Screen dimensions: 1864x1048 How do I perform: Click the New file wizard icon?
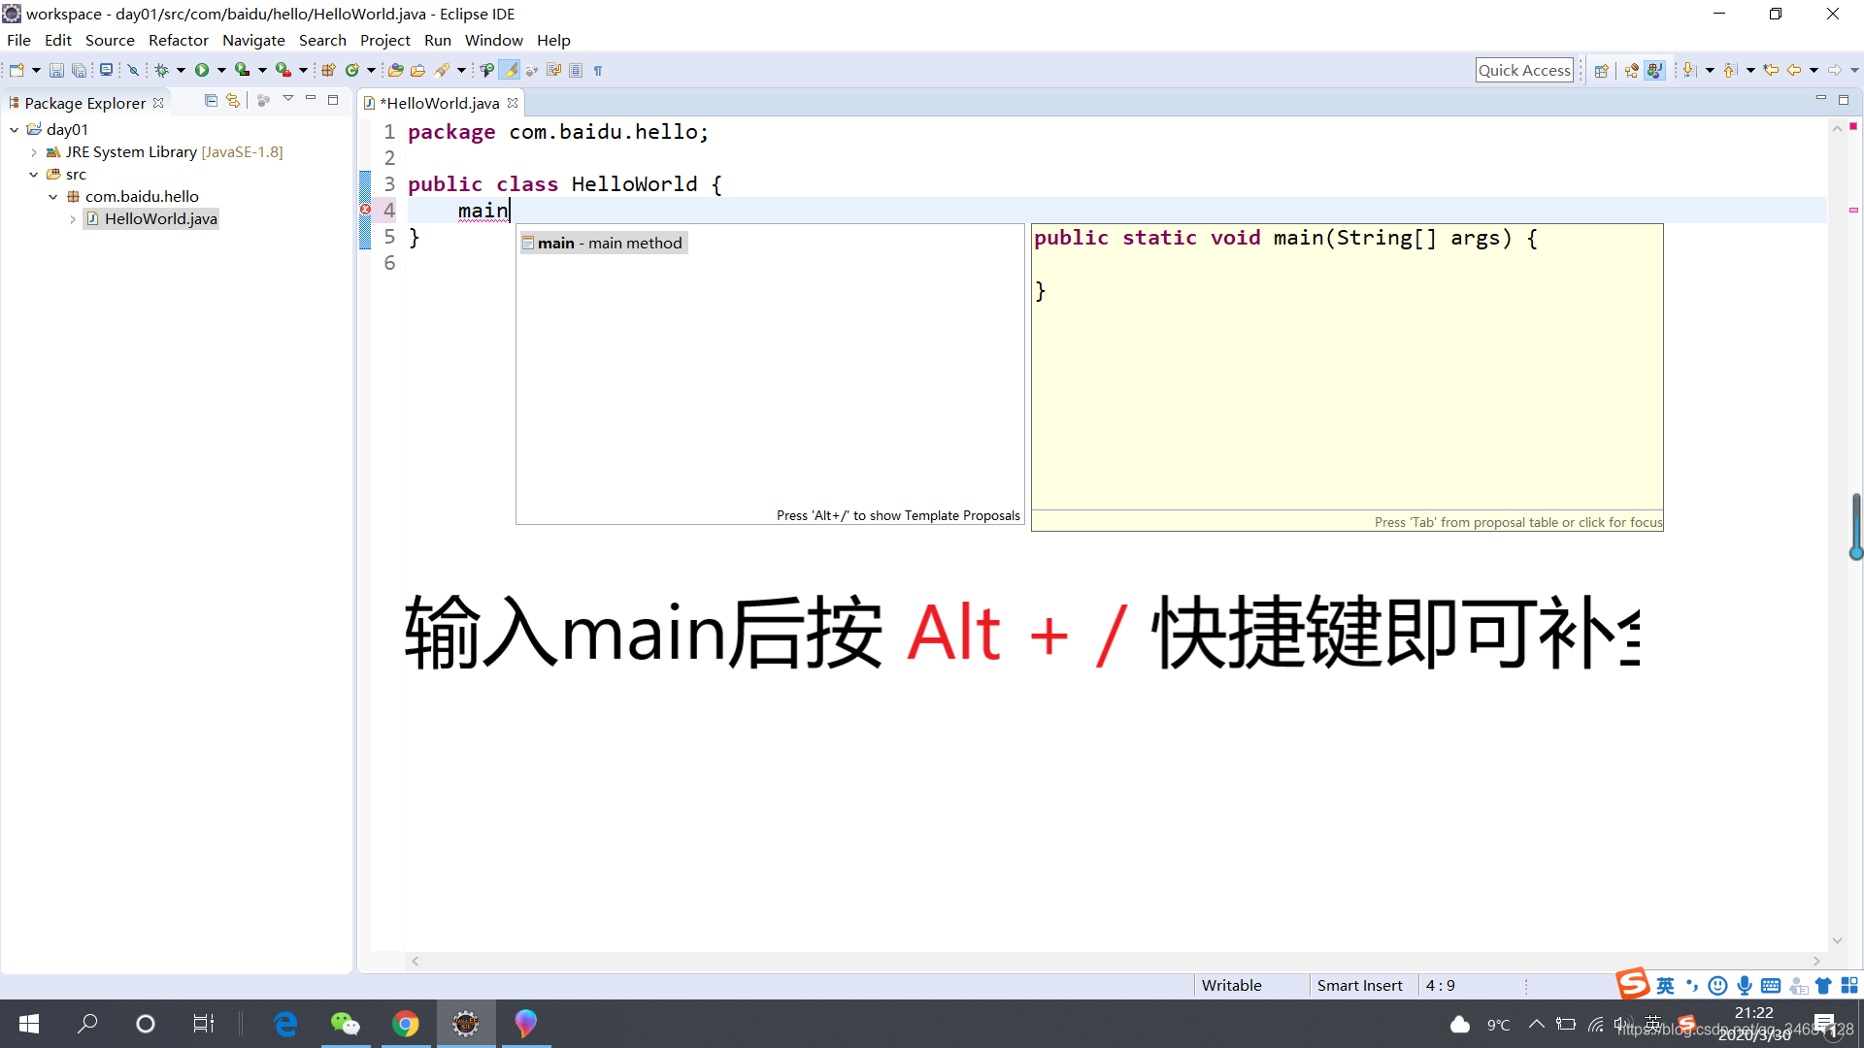click(x=17, y=70)
